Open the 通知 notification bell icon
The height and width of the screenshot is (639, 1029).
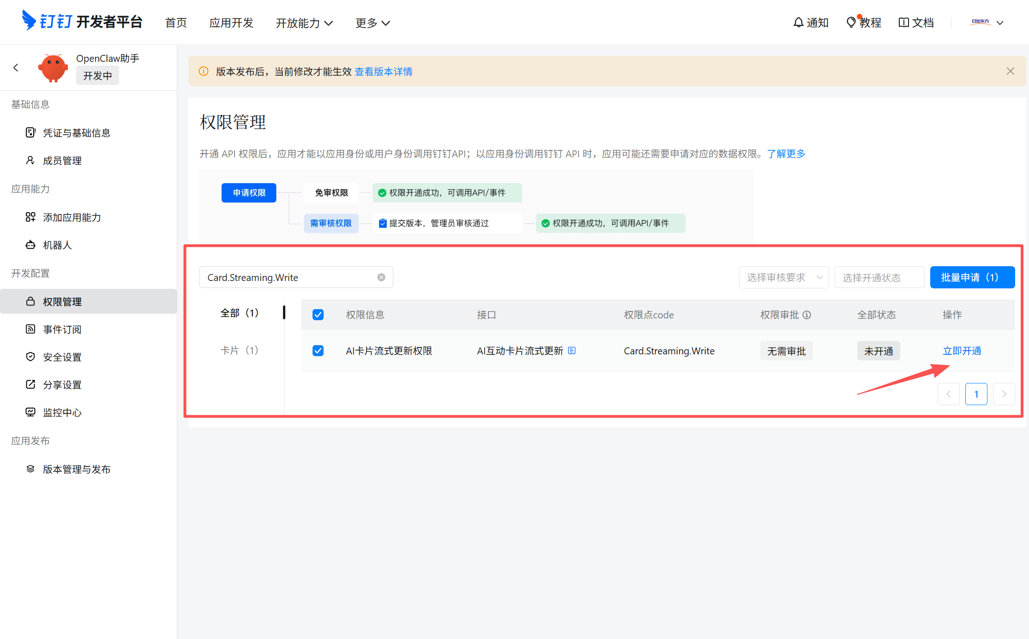[798, 22]
